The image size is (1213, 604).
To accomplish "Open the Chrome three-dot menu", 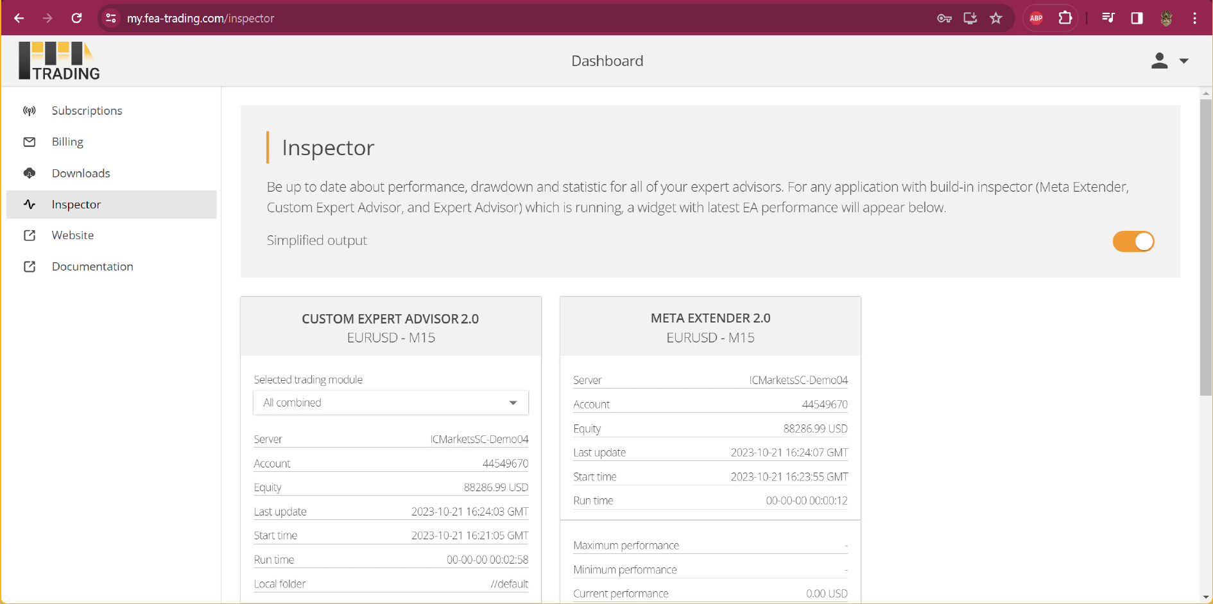I will [x=1194, y=18].
